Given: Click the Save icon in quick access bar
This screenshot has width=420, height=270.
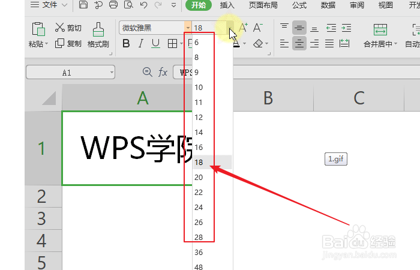Looking at the screenshot, I should click(x=83, y=5).
